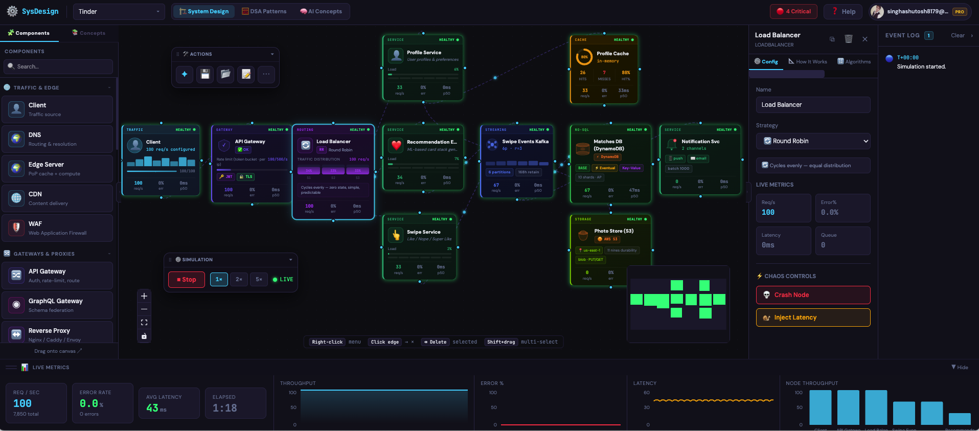This screenshot has width=979, height=431.
Task: Collapse the Traffic & Edge section
Action: (x=109, y=88)
